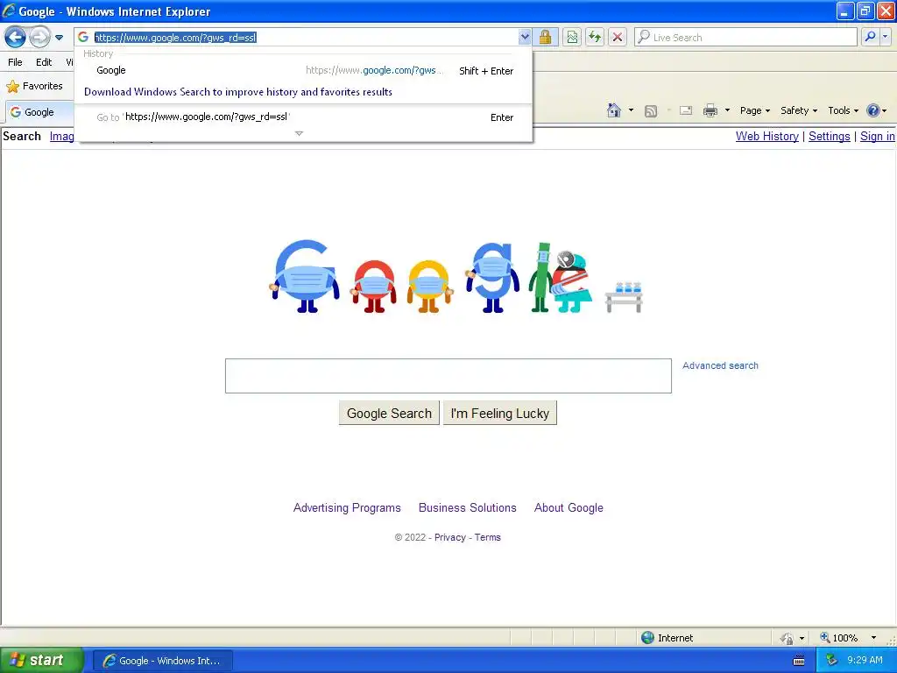Open the Business Solutions link
897x673 pixels.
click(x=468, y=508)
